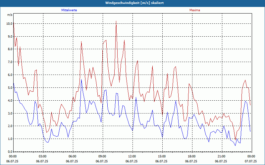This screenshot has width=265, height=165.
Task: Click the '8,0' y-axis value
Action: [10, 49]
